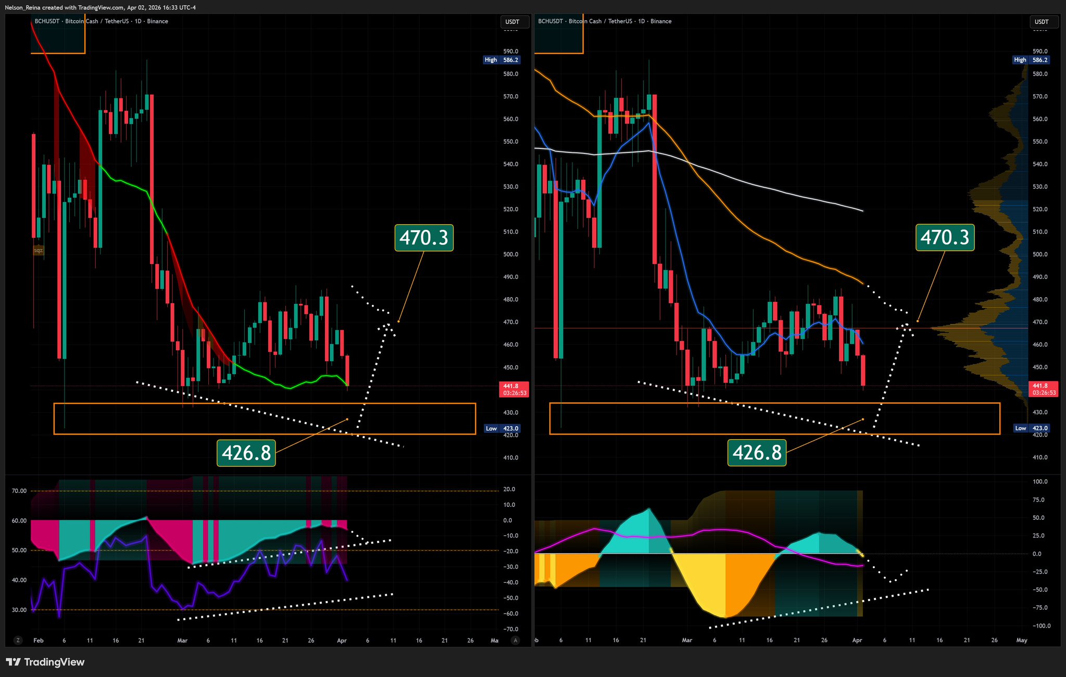The width and height of the screenshot is (1066, 677).
Task: Select the 426.8 callout label on right chart
Action: pos(757,453)
